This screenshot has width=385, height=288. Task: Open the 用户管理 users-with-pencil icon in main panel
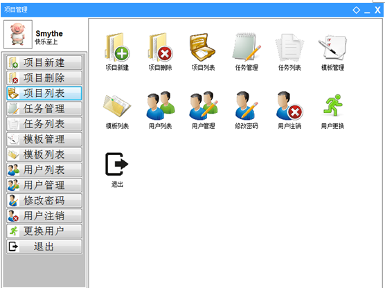pyautogui.click(x=204, y=105)
